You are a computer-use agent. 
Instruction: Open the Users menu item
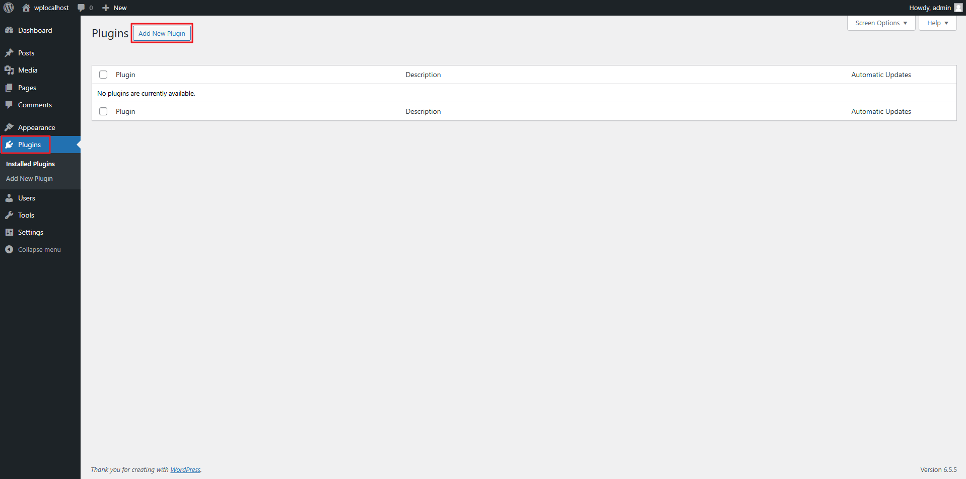(27, 198)
